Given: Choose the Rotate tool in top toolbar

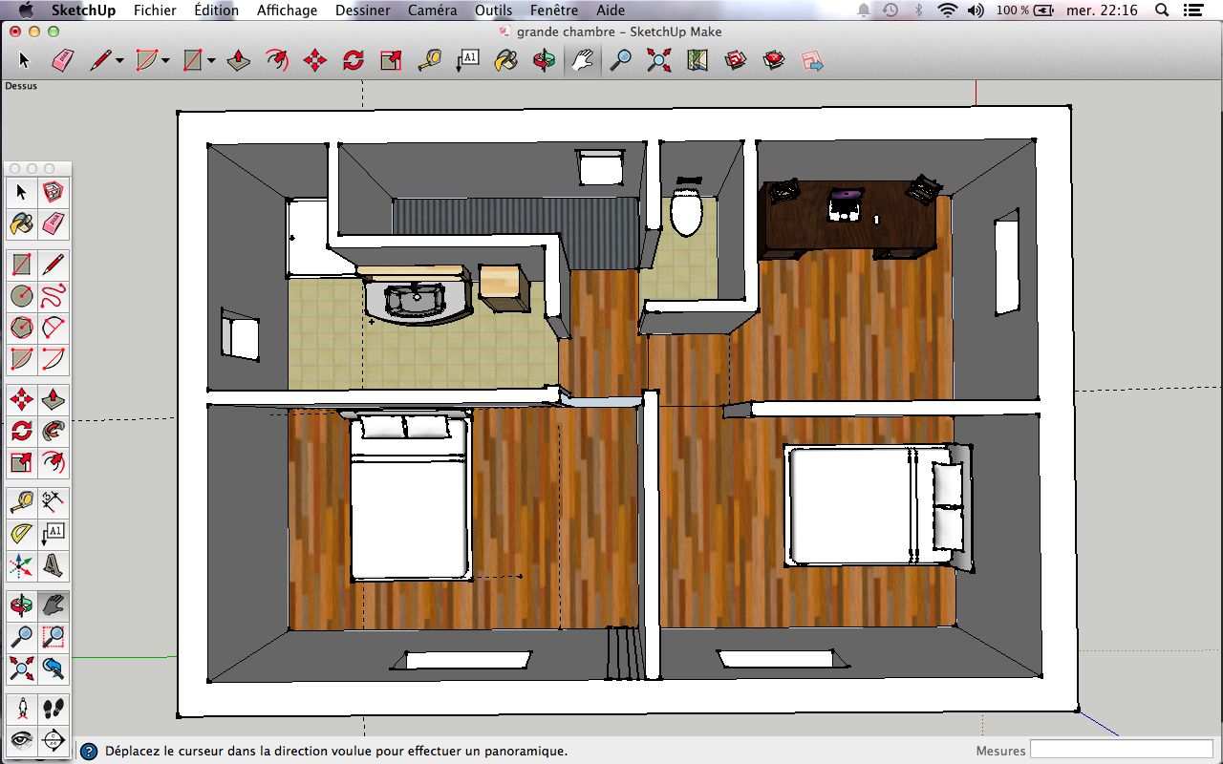Looking at the screenshot, I should 353,61.
